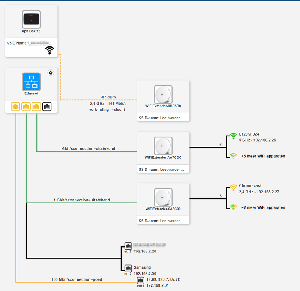Click the 2,4 GHz label on the dashed link
The image size is (300, 291).
97,104
